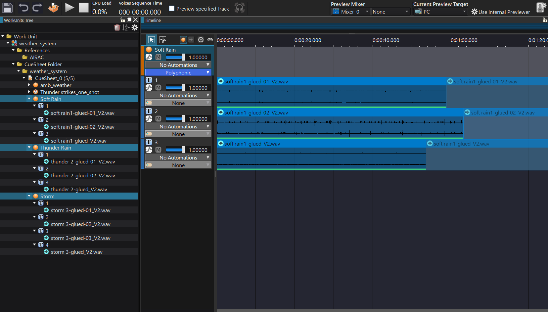The height and width of the screenshot is (312, 548).
Task: Click the Save project icon
Action: (7, 8)
